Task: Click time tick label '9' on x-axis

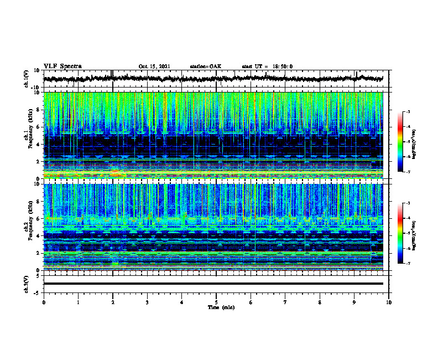Action: pos(354,302)
